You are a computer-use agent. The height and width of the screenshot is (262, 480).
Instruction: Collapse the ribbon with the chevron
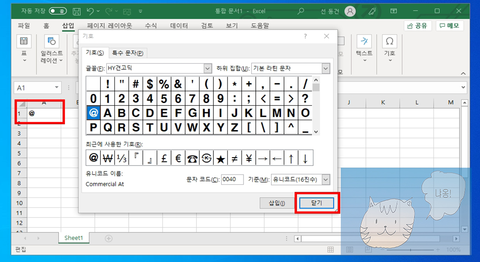[463, 73]
